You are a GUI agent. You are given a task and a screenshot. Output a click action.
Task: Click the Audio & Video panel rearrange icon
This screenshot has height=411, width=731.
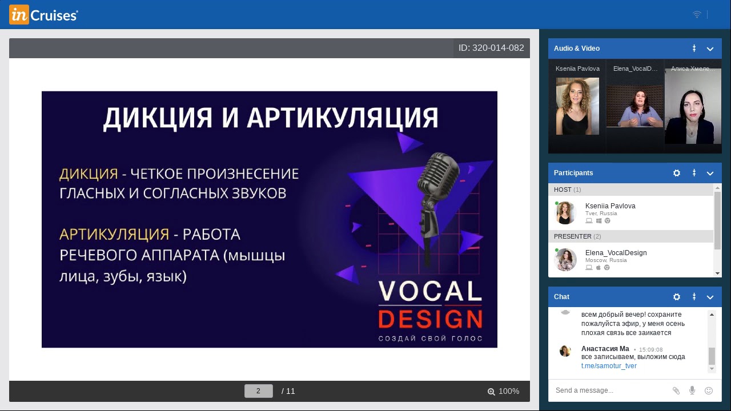[x=694, y=49]
